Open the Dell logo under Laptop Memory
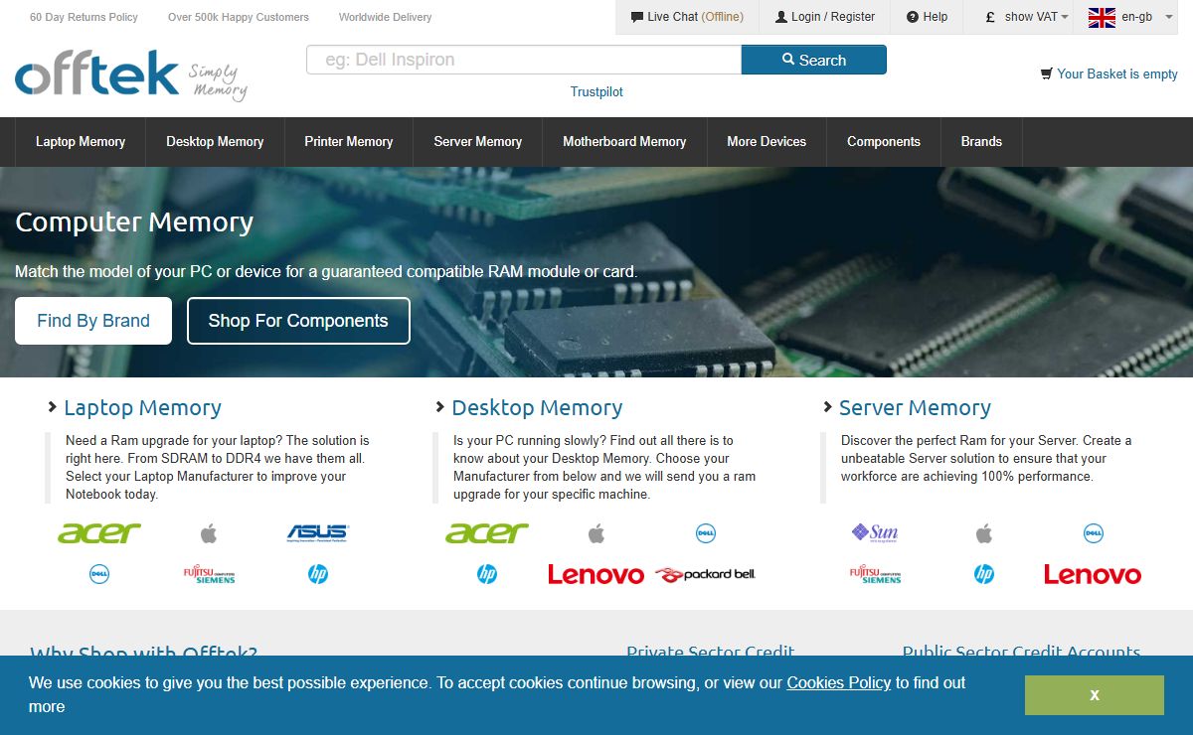This screenshot has height=735, width=1193. (99, 574)
